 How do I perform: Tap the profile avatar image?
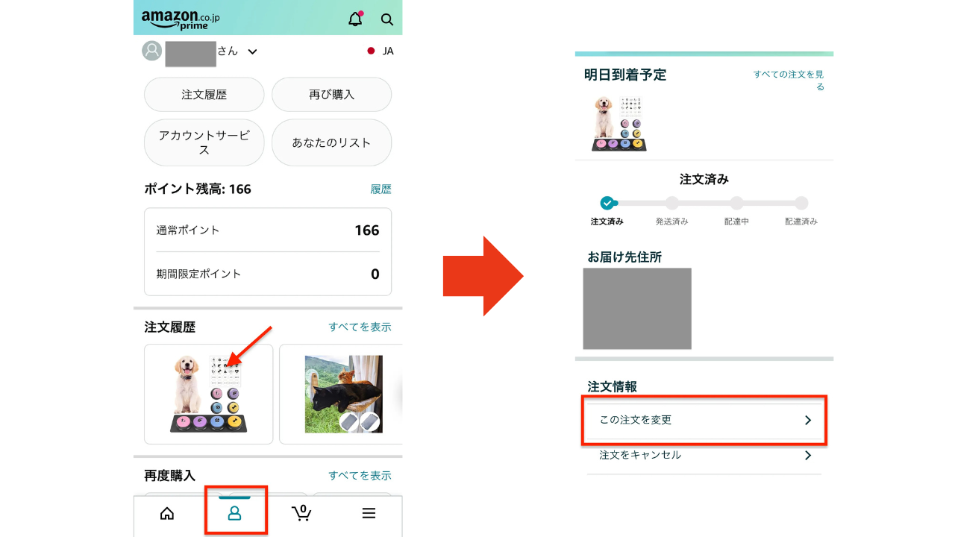click(151, 51)
